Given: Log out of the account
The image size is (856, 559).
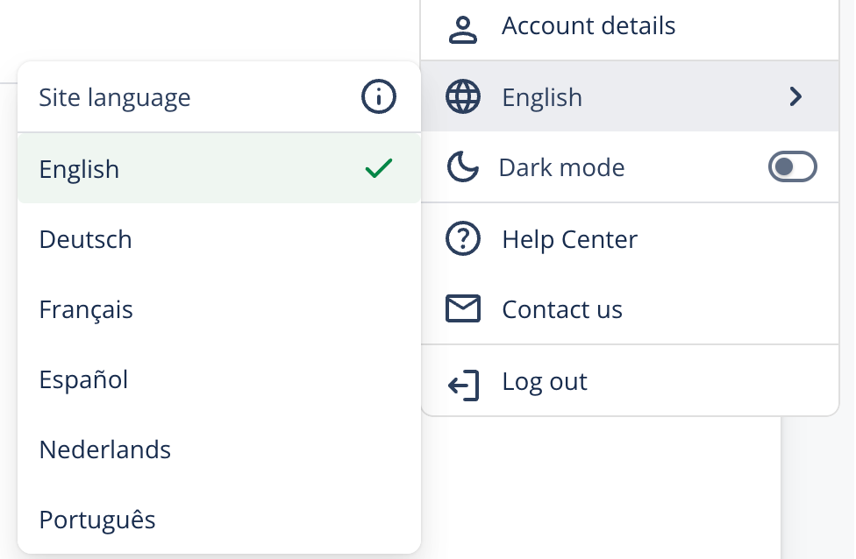Looking at the screenshot, I should [545, 382].
